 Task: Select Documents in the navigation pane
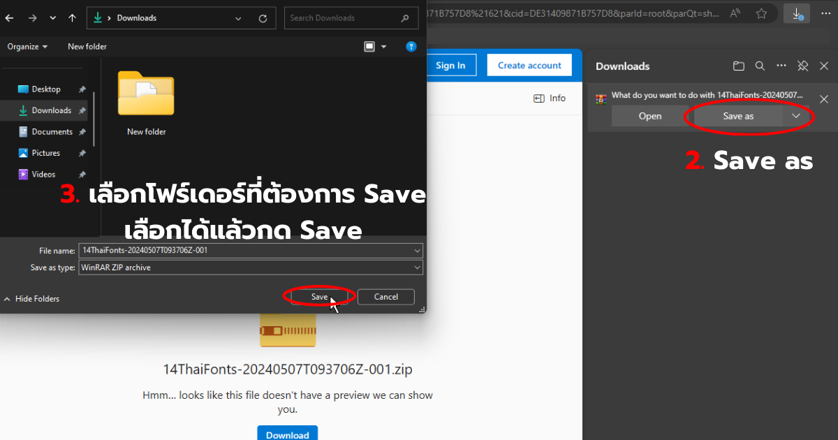pyautogui.click(x=52, y=132)
